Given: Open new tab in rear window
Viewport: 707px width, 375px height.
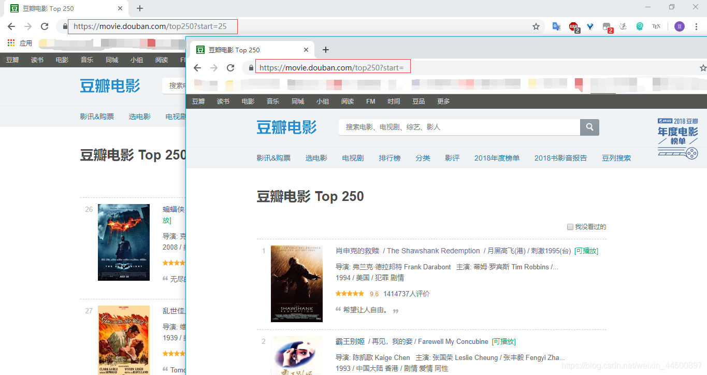Looking at the screenshot, I should point(140,8).
